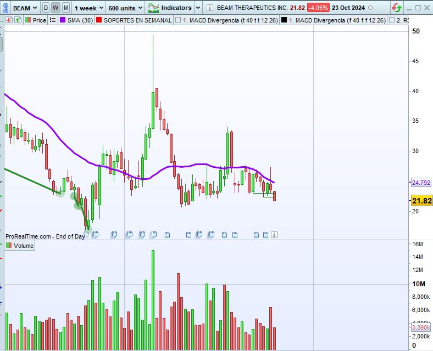Expand the arrow next to Indicators

pyautogui.click(x=198, y=8)
